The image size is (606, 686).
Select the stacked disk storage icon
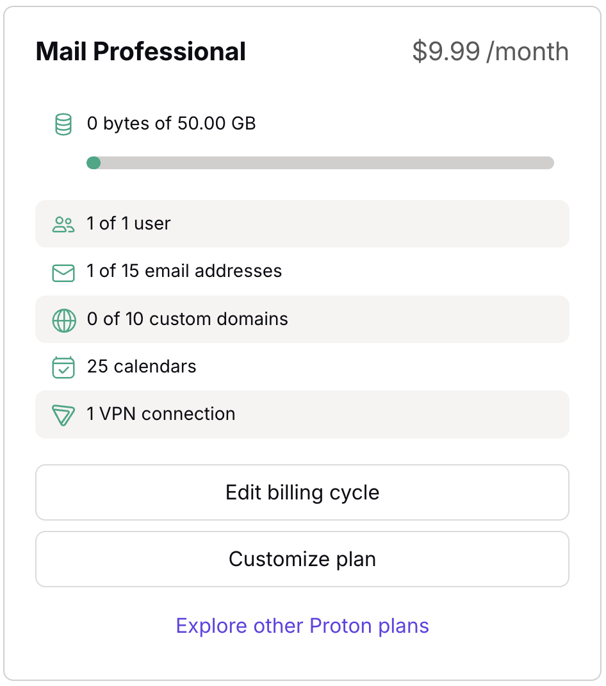pyautogui.click(x=62, y=123)
